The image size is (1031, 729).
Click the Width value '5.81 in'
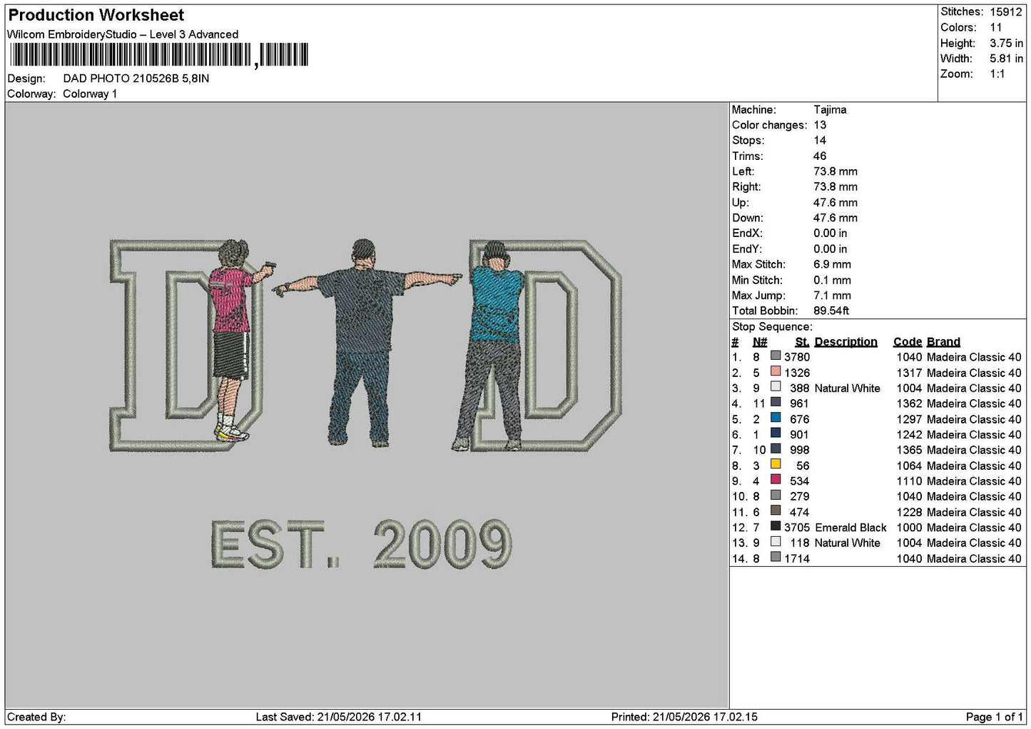1006,59
